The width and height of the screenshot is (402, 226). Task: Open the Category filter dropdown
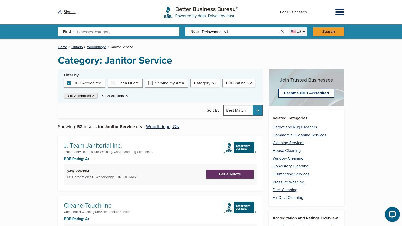(x=205, y=83)
